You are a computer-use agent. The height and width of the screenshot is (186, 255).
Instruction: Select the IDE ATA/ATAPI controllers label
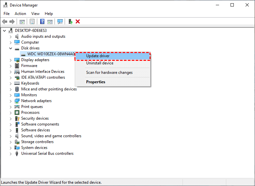click(43, 77)
